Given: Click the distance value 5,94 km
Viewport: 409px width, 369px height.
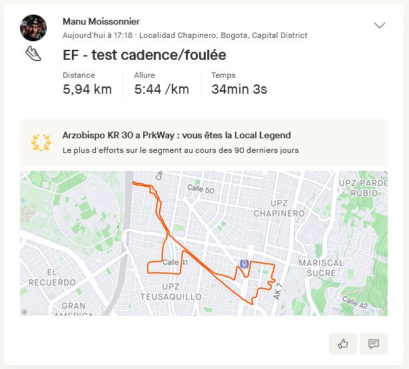Looking at the screenshot, I should [x=87, y=89].
